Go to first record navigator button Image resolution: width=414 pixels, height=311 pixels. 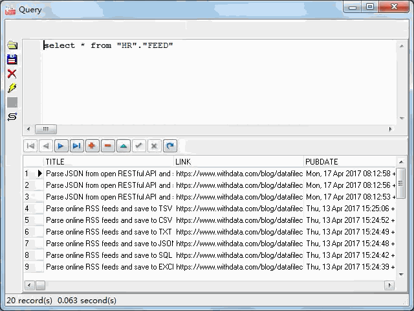(x=30, y=146)
